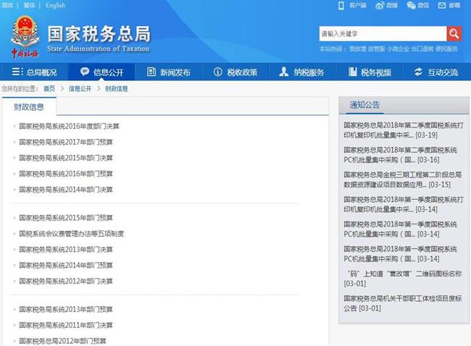The width and height of the screenshot is (471, 346).
Task: Click hot word 营改增
Action: pos(358,49)
